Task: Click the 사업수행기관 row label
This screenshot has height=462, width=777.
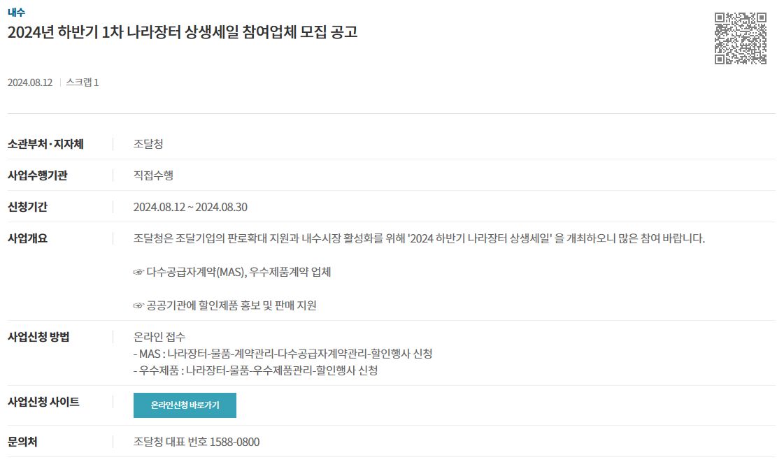Action: pos(38,175)
